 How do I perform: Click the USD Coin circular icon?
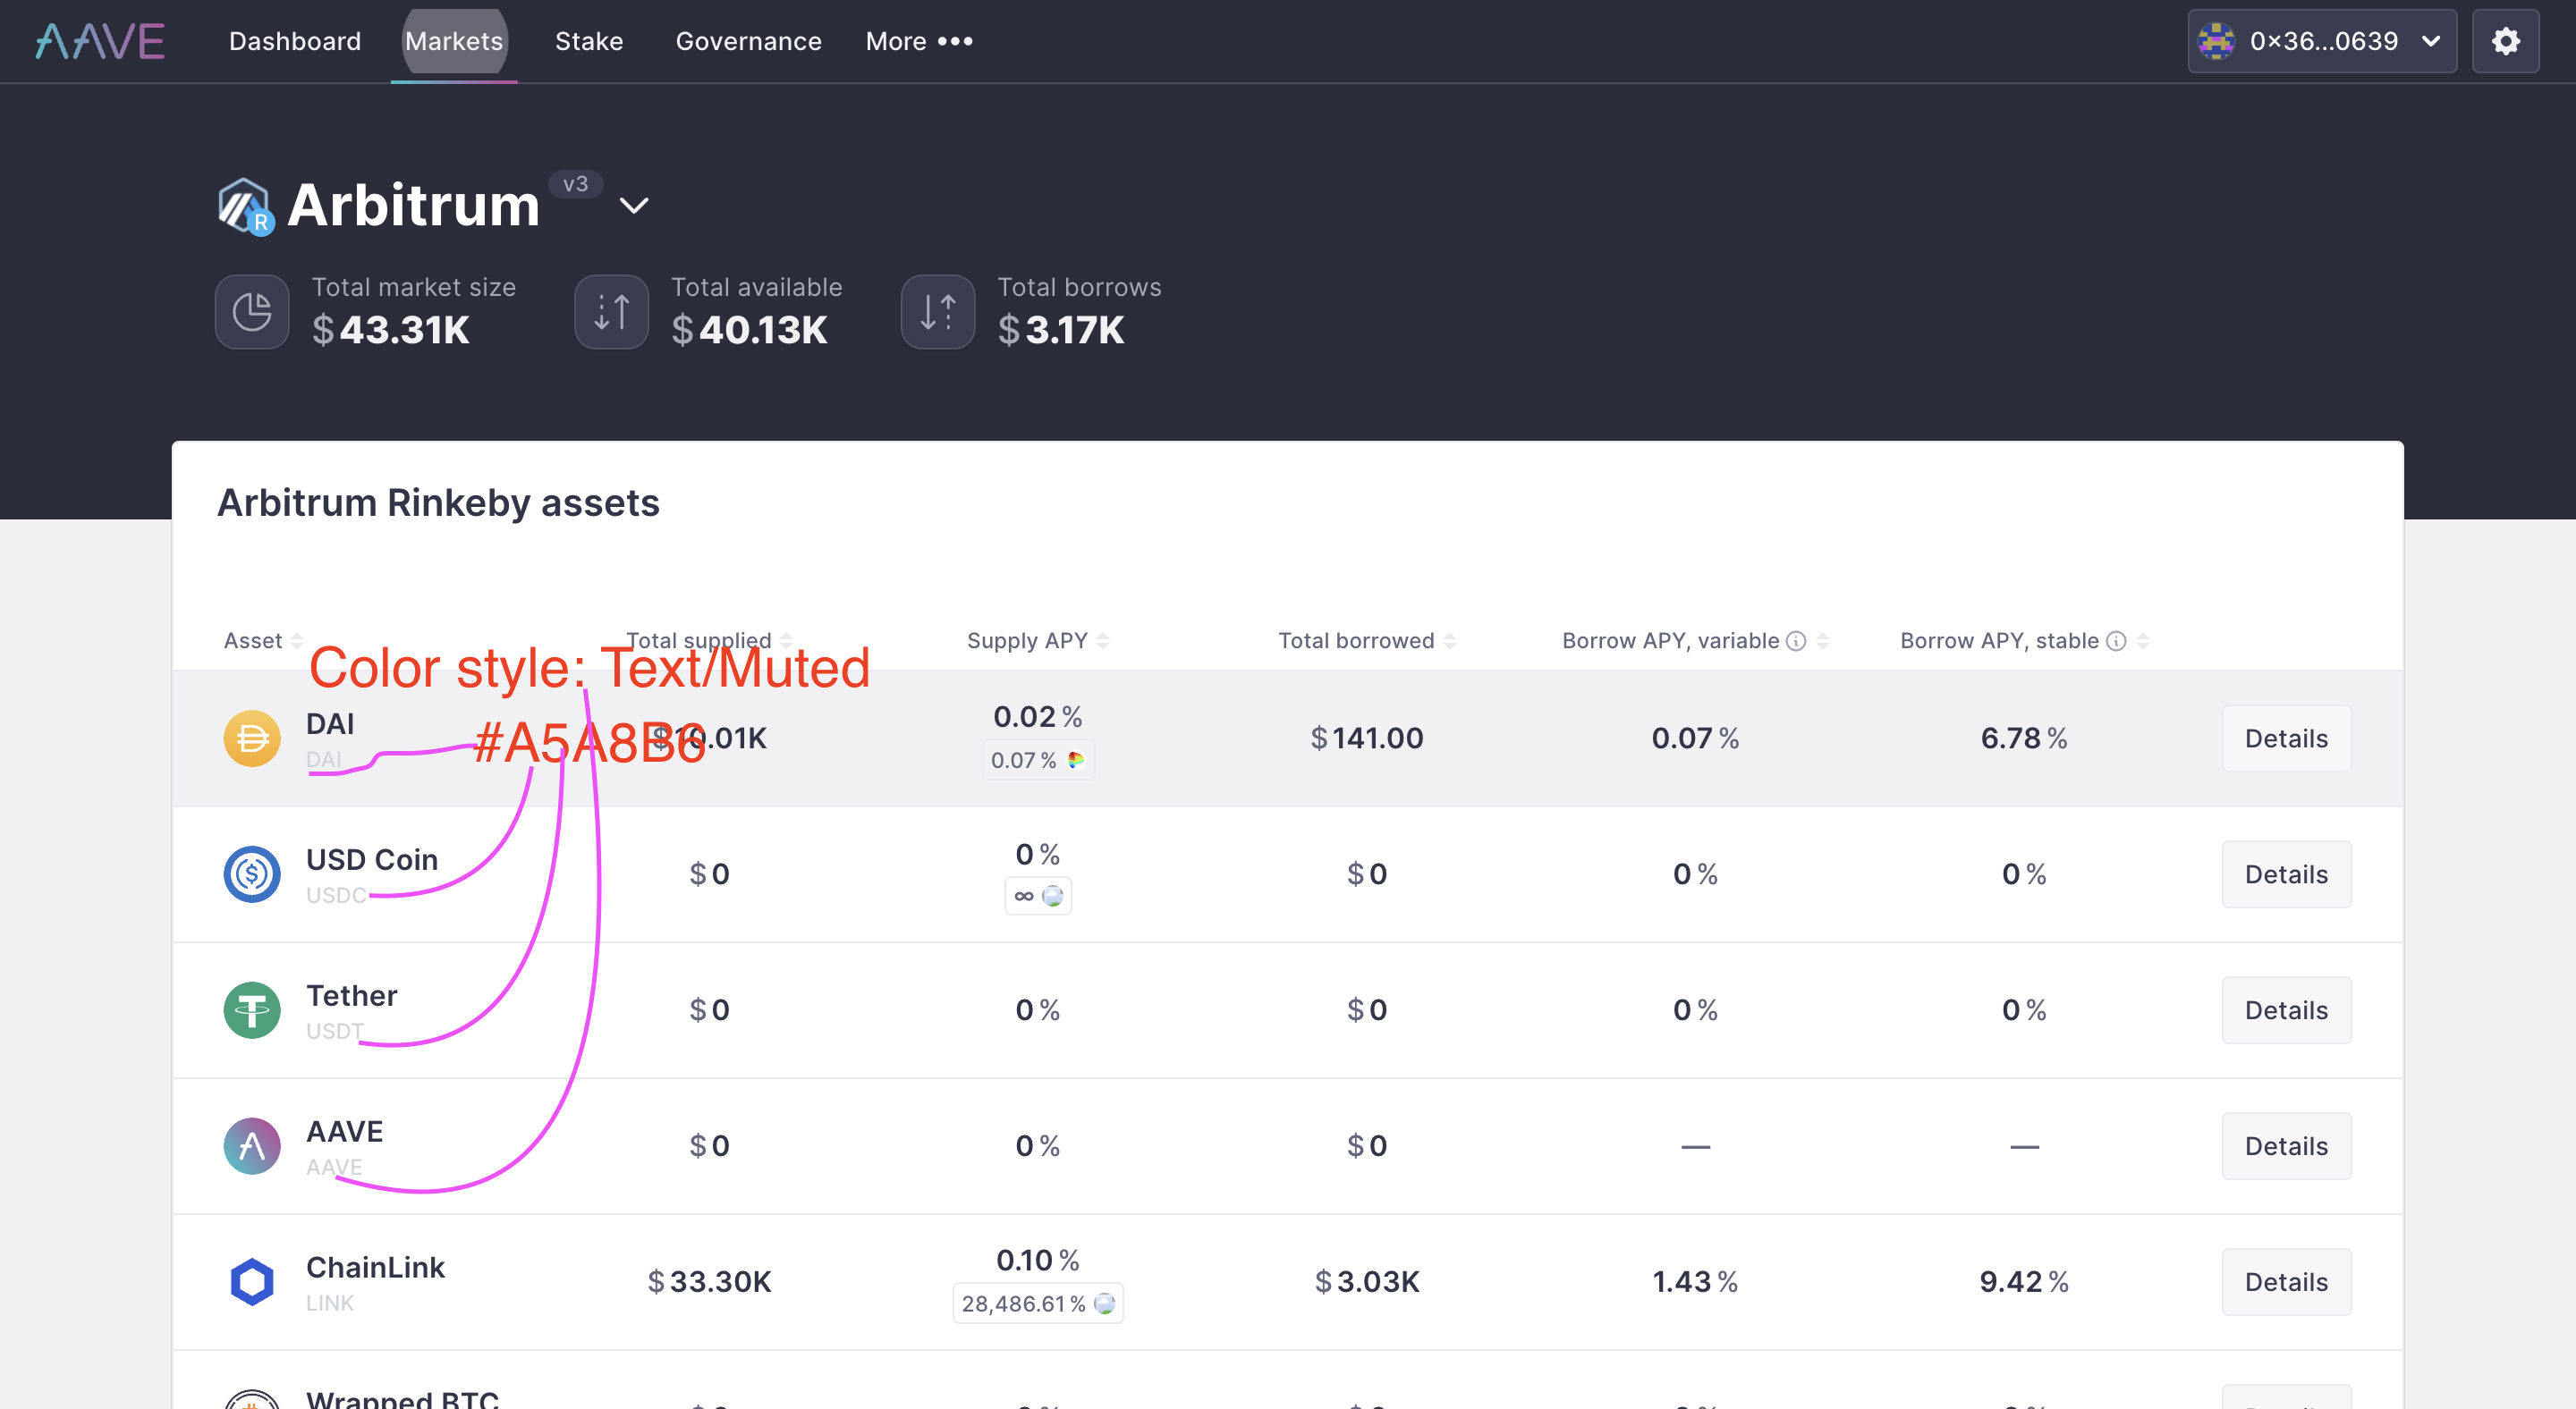tap(251, 874)
